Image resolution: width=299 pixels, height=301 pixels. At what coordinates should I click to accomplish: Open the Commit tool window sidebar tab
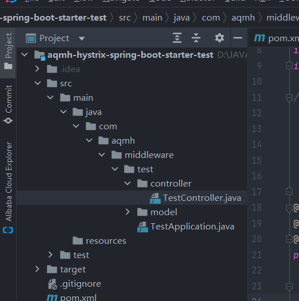8,104
